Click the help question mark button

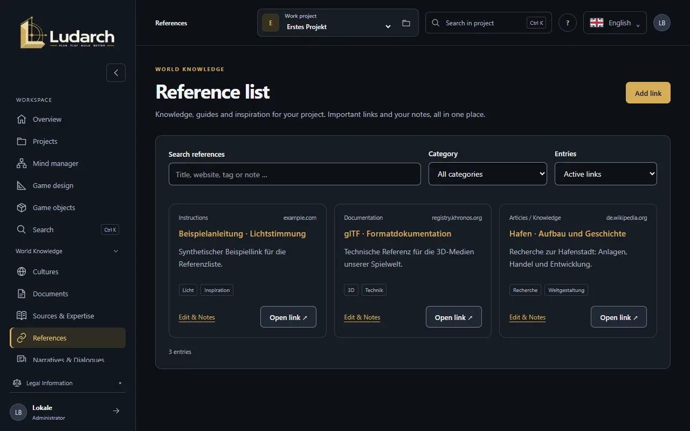tap(567, 23)
